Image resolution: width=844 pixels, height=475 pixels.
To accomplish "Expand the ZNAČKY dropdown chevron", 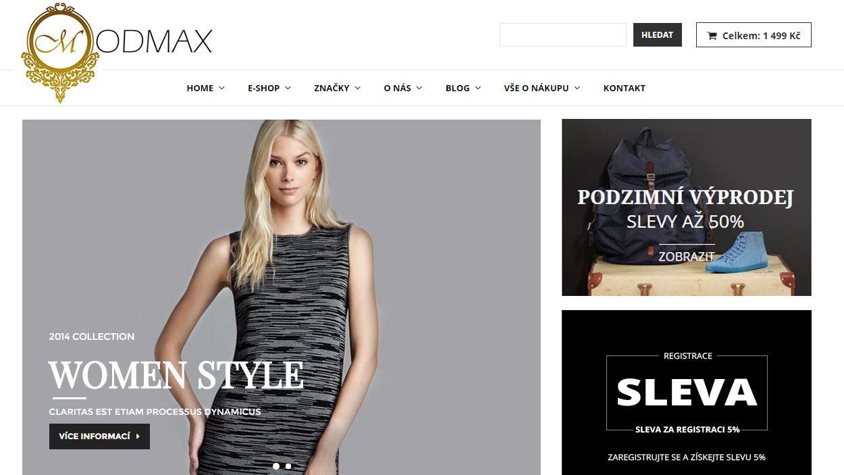I will point(357,89).
